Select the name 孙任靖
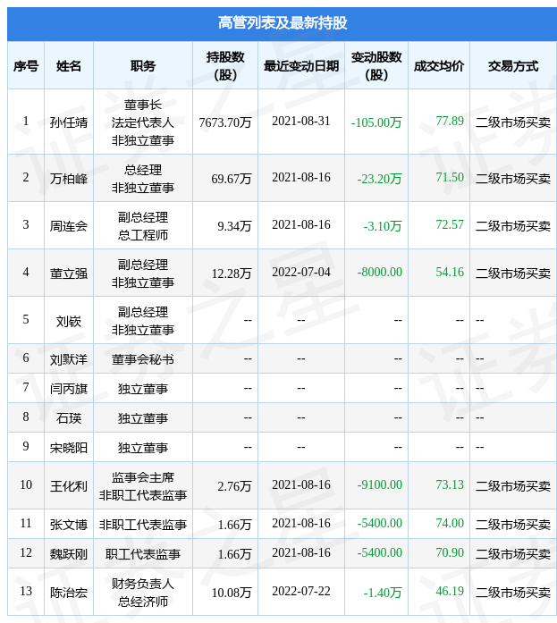 click(x=69, y=122)
